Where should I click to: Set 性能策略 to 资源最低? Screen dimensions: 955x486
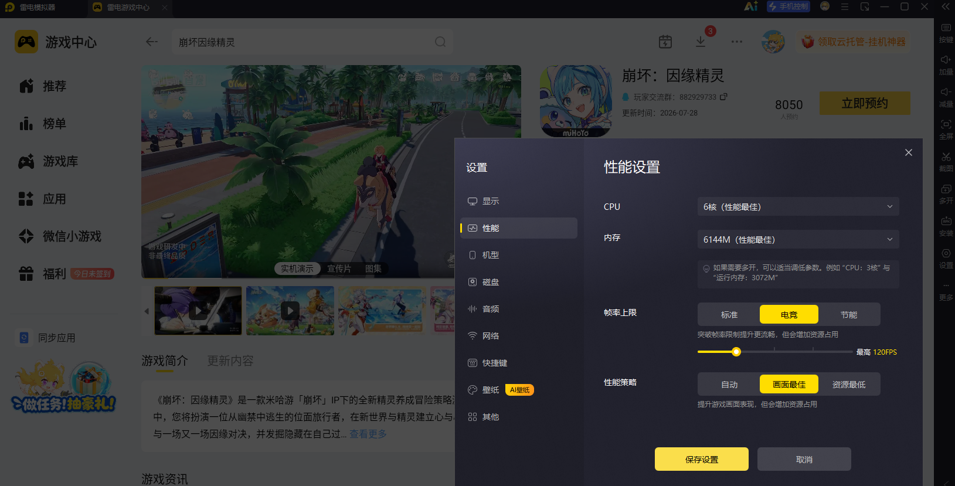pyautogui.click(x=849, y=385)
